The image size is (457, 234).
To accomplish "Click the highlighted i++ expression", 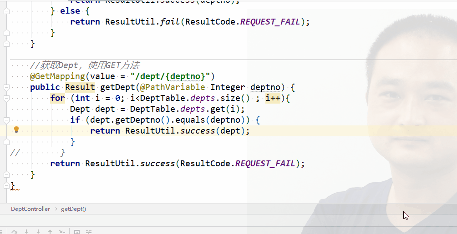I will [273, 98].
